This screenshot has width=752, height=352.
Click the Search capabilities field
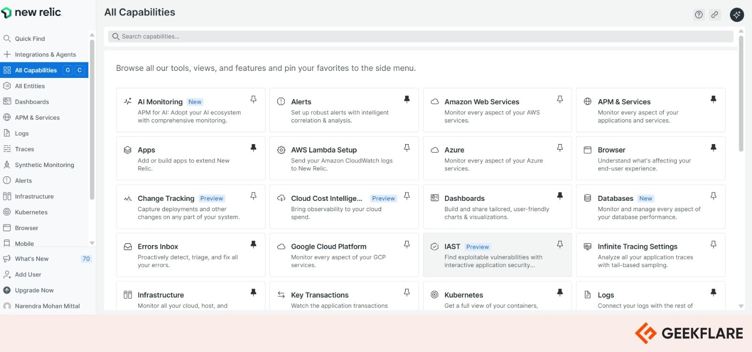point(421,36)
